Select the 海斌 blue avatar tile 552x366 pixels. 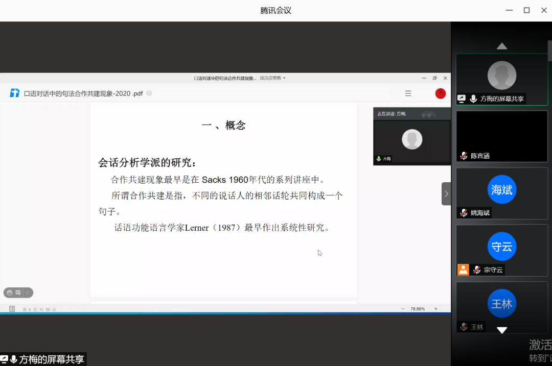(502, 189)
